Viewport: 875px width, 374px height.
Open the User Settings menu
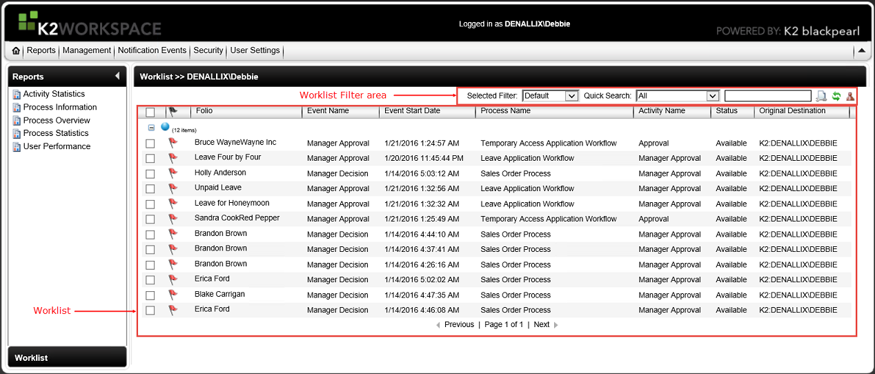255,50
